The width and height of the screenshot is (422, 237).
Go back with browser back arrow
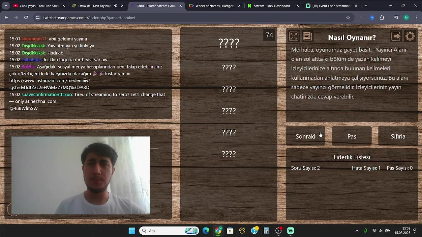6,17
